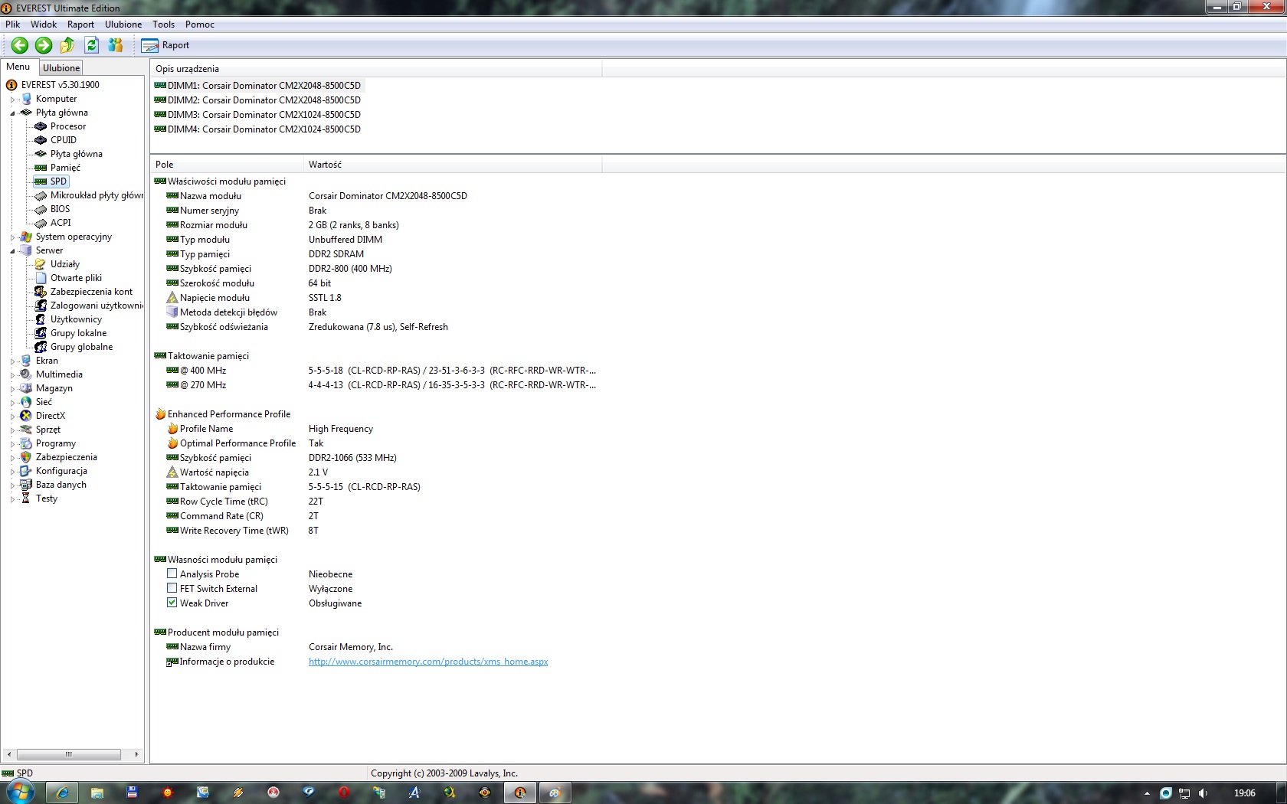Open the Widok menu
Image resolution: width=1287 pixels, height=804 pixels.
pos(44,25)
